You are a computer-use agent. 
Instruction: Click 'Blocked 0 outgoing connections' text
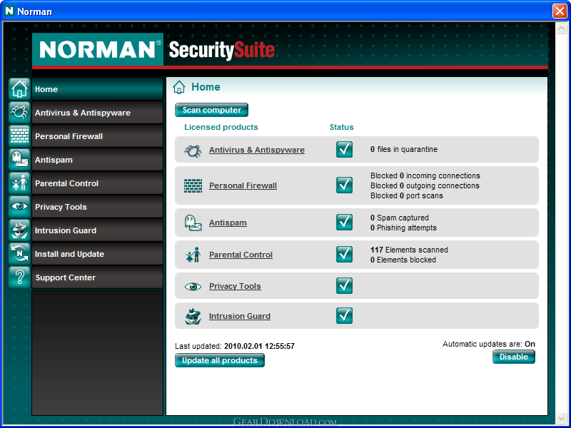click(425, 185)
